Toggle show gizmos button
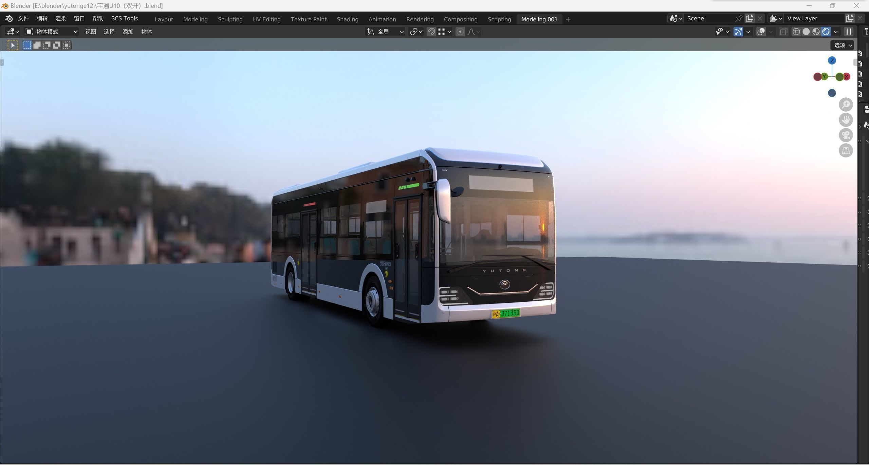This screenshot has height=465, width=869. pos(738,32)
